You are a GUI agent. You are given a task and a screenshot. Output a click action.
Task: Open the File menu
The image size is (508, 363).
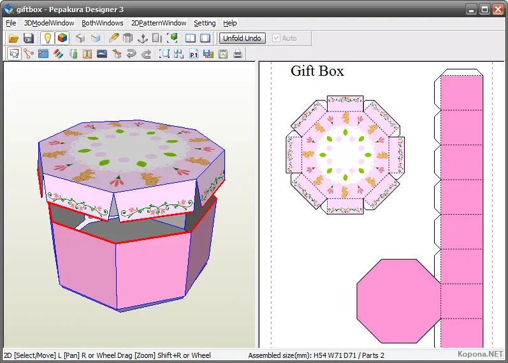point(11,23)
